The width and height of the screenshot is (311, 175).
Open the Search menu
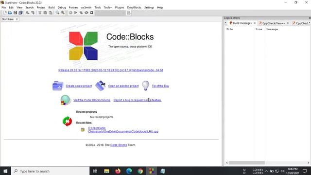(x=29, y=8)
